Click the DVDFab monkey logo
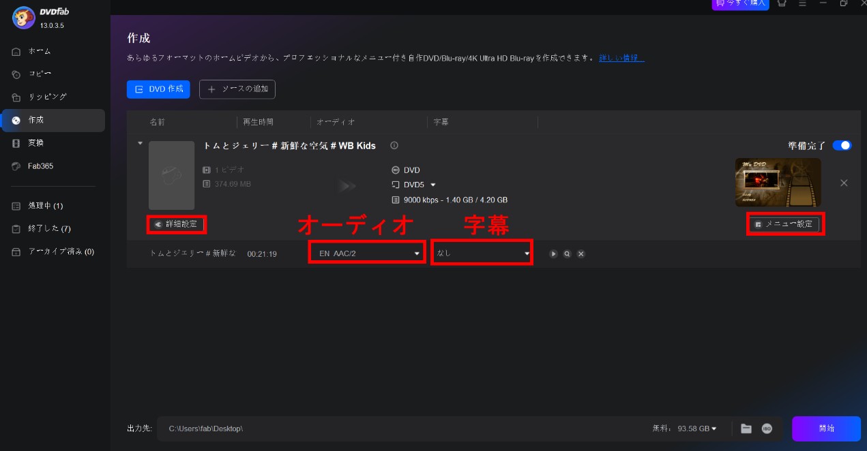The height and width of the screenshot is (451, 867). (24, 18)
